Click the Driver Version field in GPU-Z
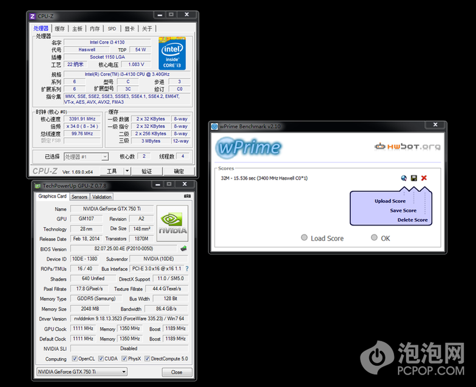 (x=129, y=318)
